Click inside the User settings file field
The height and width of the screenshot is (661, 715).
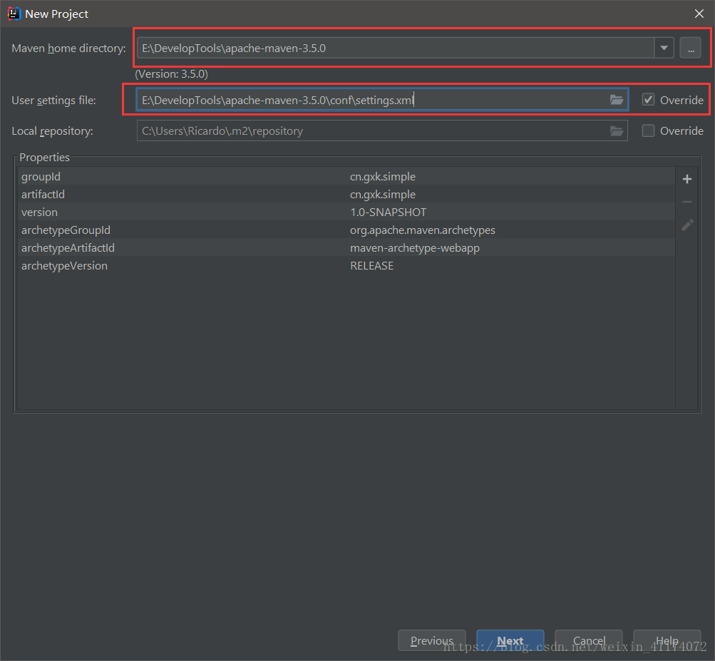[x=382, y=100]
